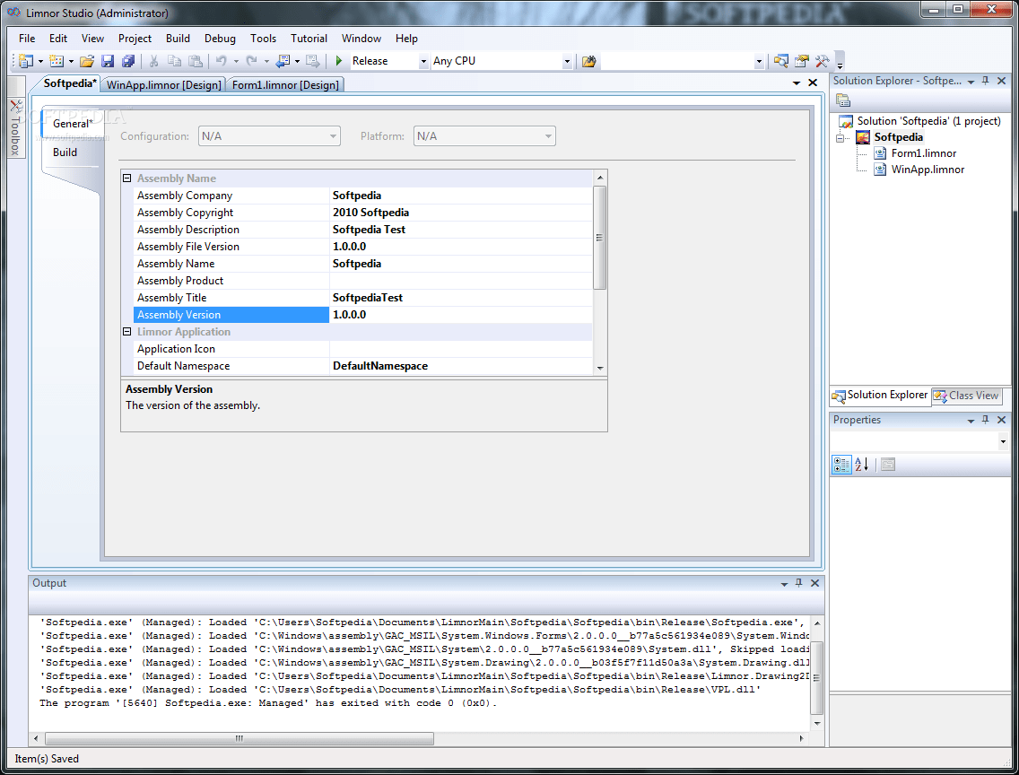Click the Property Pages icon in Properties panel
The width and height of the screenshot is (1019, 775).
coord(888,465)
